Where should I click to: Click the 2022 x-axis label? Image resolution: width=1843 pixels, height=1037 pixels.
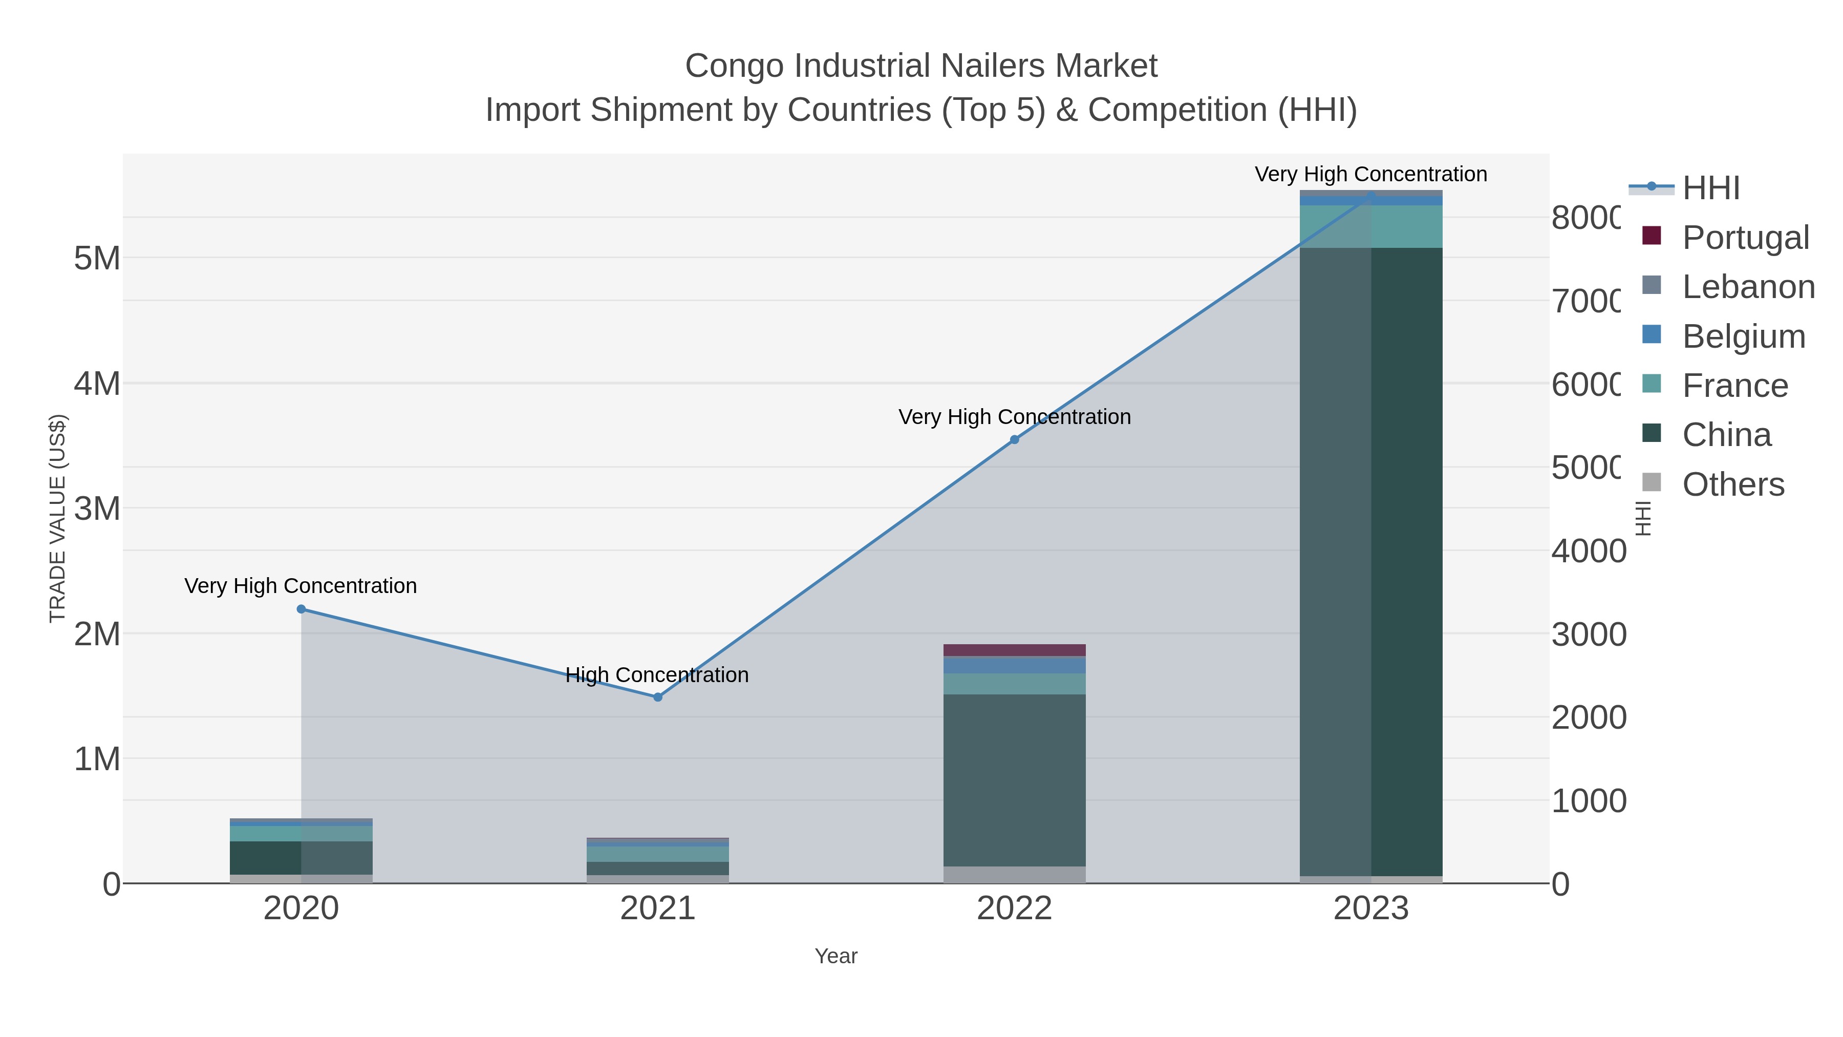click(1015, 909)
